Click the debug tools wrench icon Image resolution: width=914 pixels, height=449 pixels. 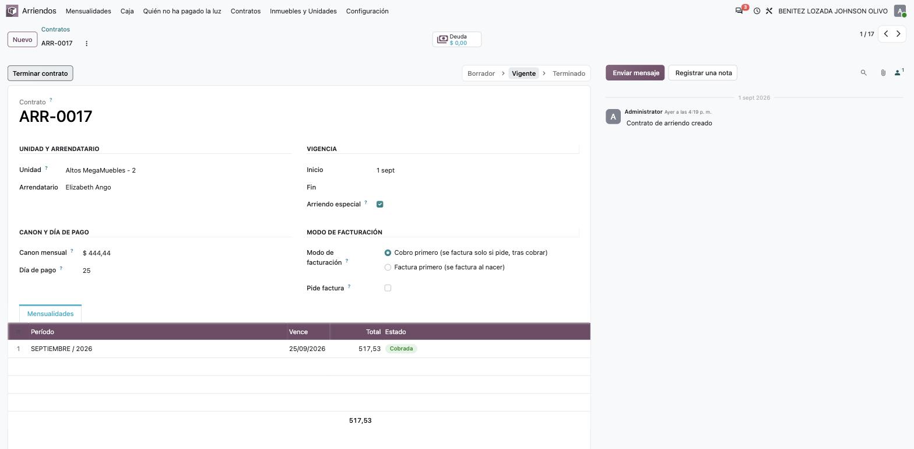pyautogui.click(x=769, y=11)
